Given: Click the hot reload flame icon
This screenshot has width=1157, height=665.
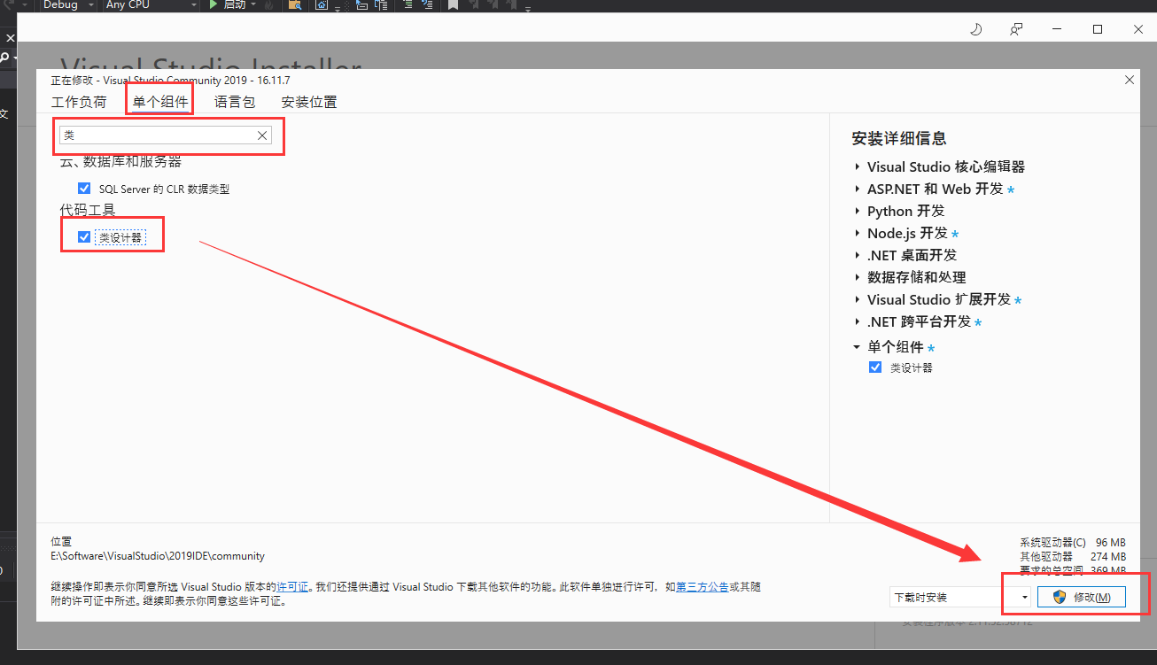Looking at the screenshot, I should click(268, 5).
